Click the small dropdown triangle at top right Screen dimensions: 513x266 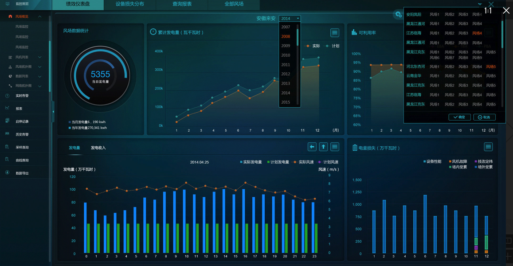(x=480, y=4)
